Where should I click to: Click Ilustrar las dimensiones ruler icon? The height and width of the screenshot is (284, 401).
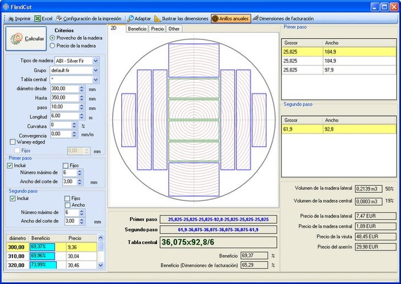[157, 19]
